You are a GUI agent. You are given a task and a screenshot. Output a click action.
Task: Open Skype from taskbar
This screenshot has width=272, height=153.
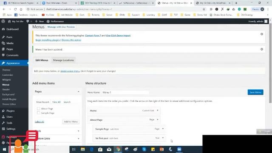(x=144, y=149)
